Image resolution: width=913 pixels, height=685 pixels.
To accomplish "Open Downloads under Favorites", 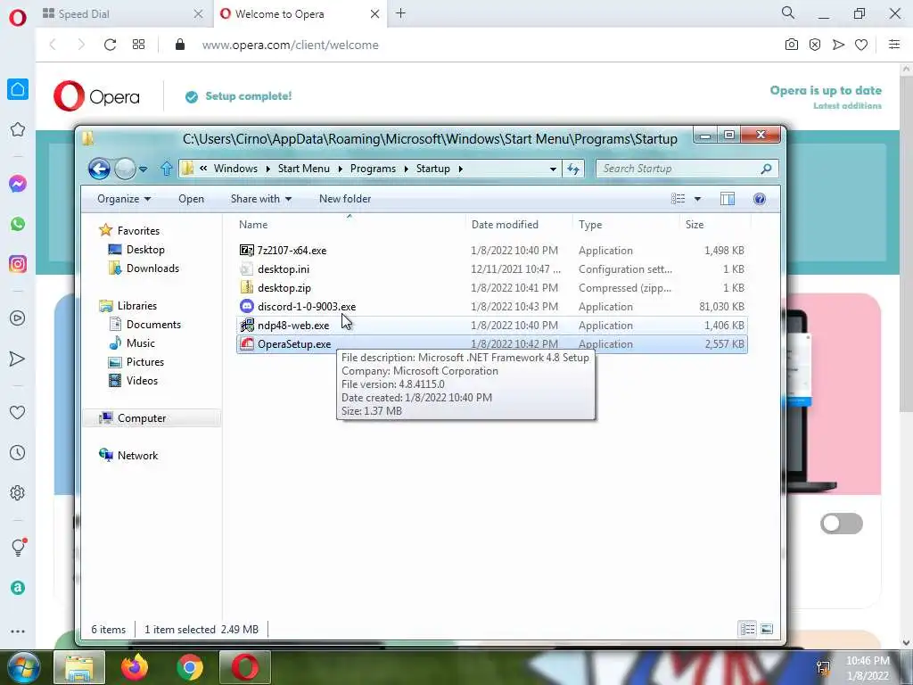I will (x=152, y=268).
